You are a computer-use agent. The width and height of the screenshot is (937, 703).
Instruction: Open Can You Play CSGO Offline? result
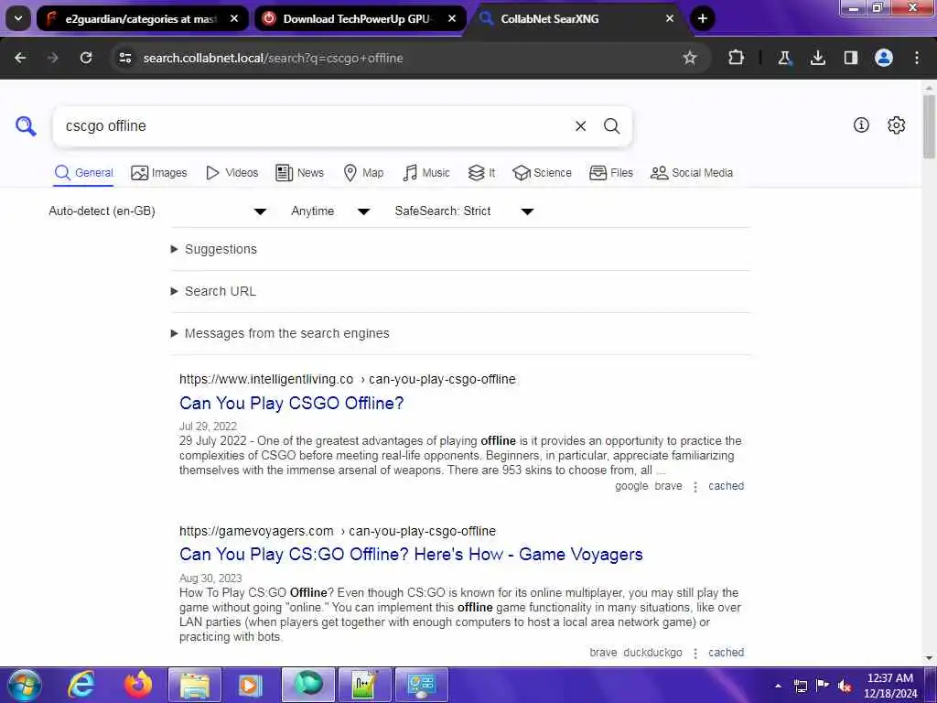(x=292, y=404)
